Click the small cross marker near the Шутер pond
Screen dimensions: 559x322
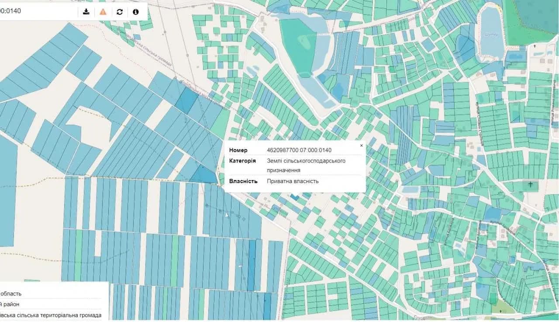535,45
